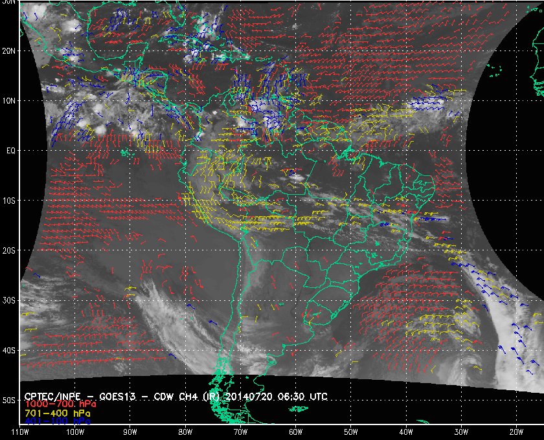This screenshot has height=440, width=544.
Task: Click the 06:30 UTC time text
Action: pos(302,397)
